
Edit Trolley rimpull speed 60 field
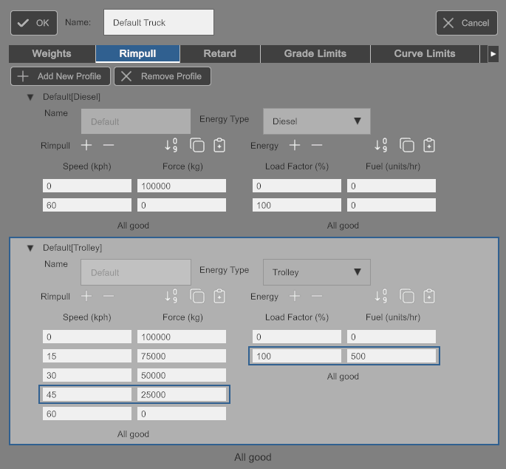tap(87, 414)
